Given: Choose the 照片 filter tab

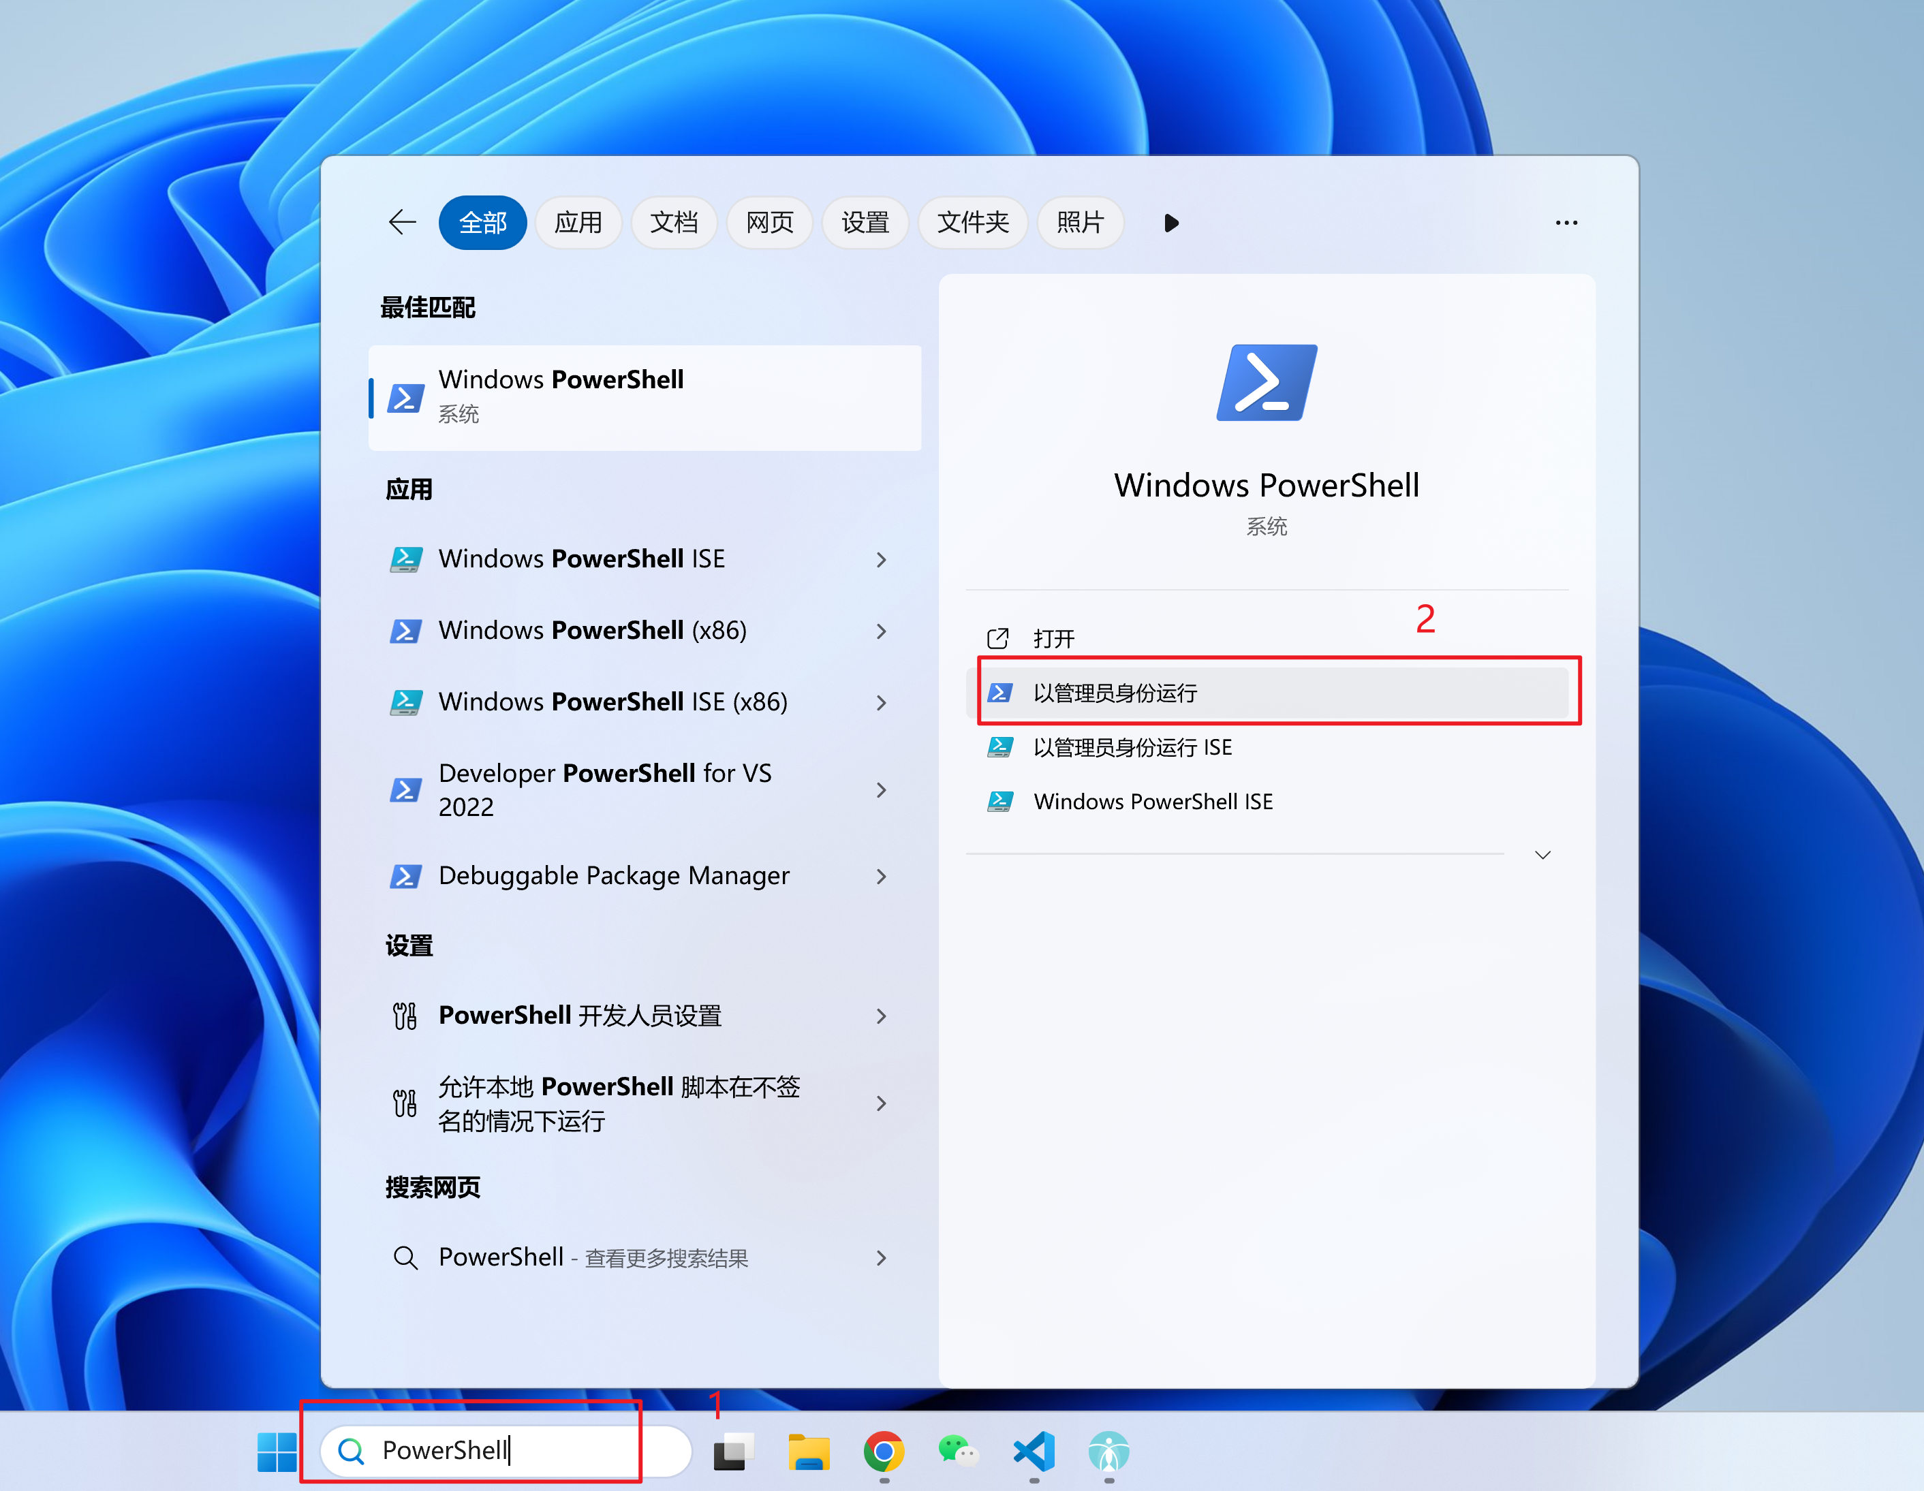Looking at the screenshot, I should click(x=1080, y=222).
